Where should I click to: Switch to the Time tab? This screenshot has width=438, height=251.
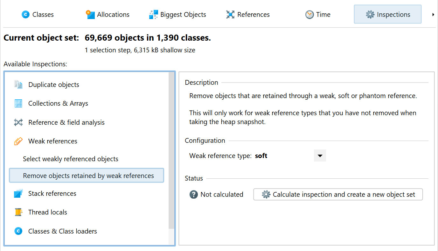(x=318, y=15)
